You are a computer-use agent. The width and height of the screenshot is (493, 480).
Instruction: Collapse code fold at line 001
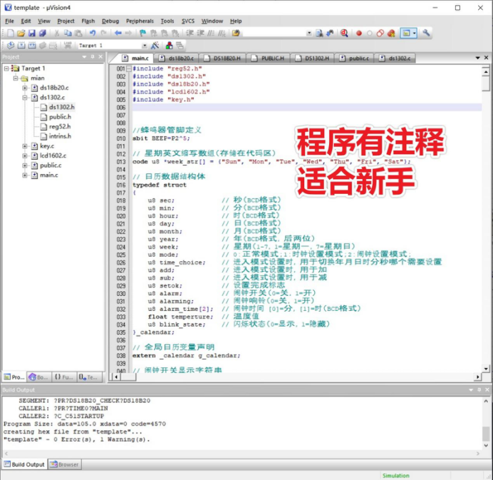tap(129, 68)
